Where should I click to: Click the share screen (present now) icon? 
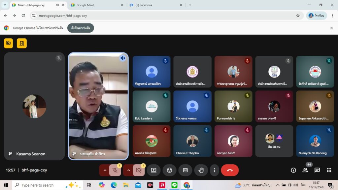point(153,170)
